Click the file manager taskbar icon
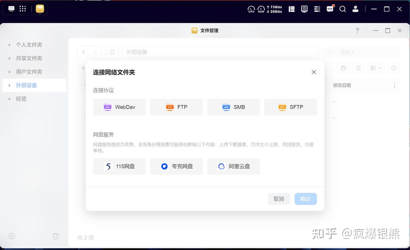Image resolution: width=410 pixels, height=250 pixels. 40,9
